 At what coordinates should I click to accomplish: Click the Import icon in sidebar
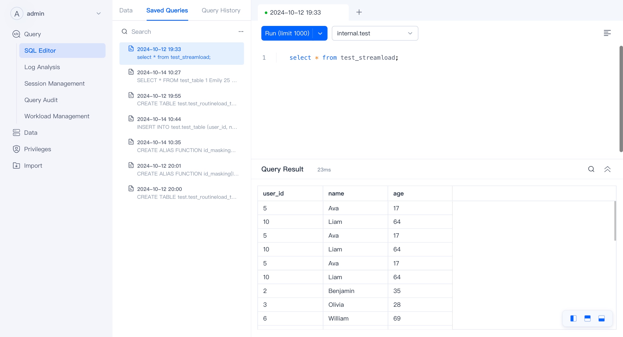point(16,166)
